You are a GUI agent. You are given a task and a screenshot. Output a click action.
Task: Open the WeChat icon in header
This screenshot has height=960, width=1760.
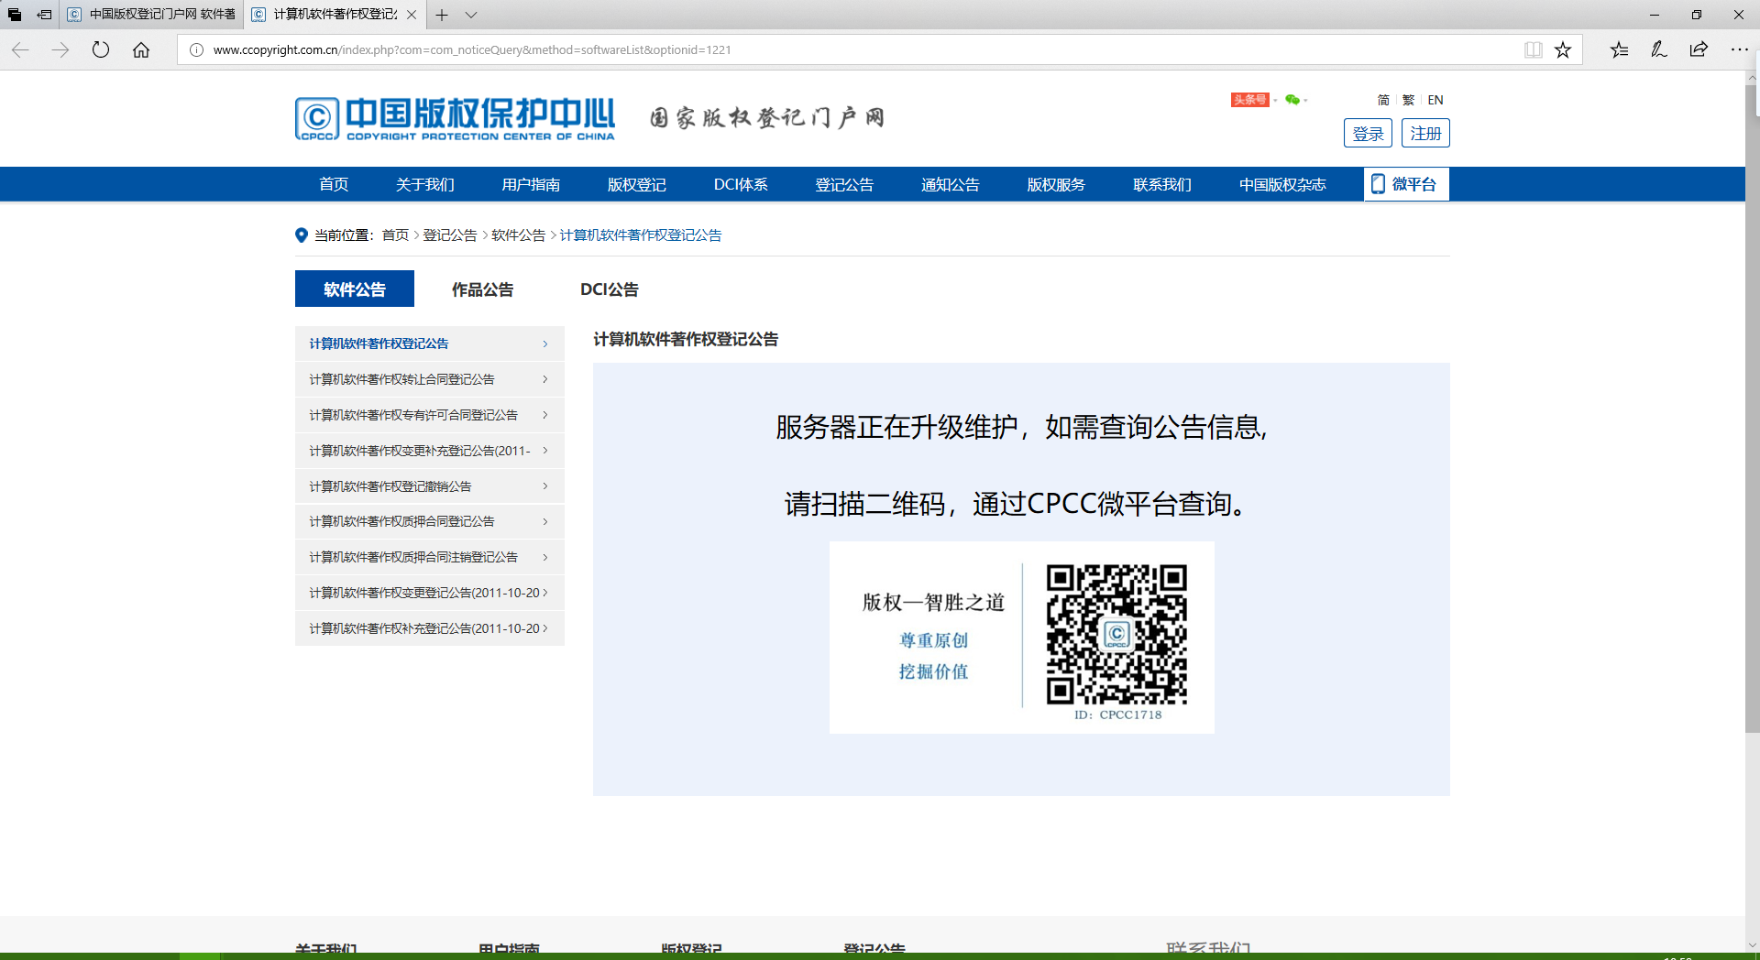point(1292,100)
